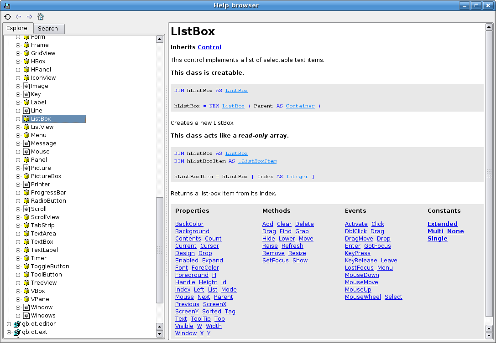
Task: Click the yellow cube icon beside Frame
Action: tap(26, 45)
